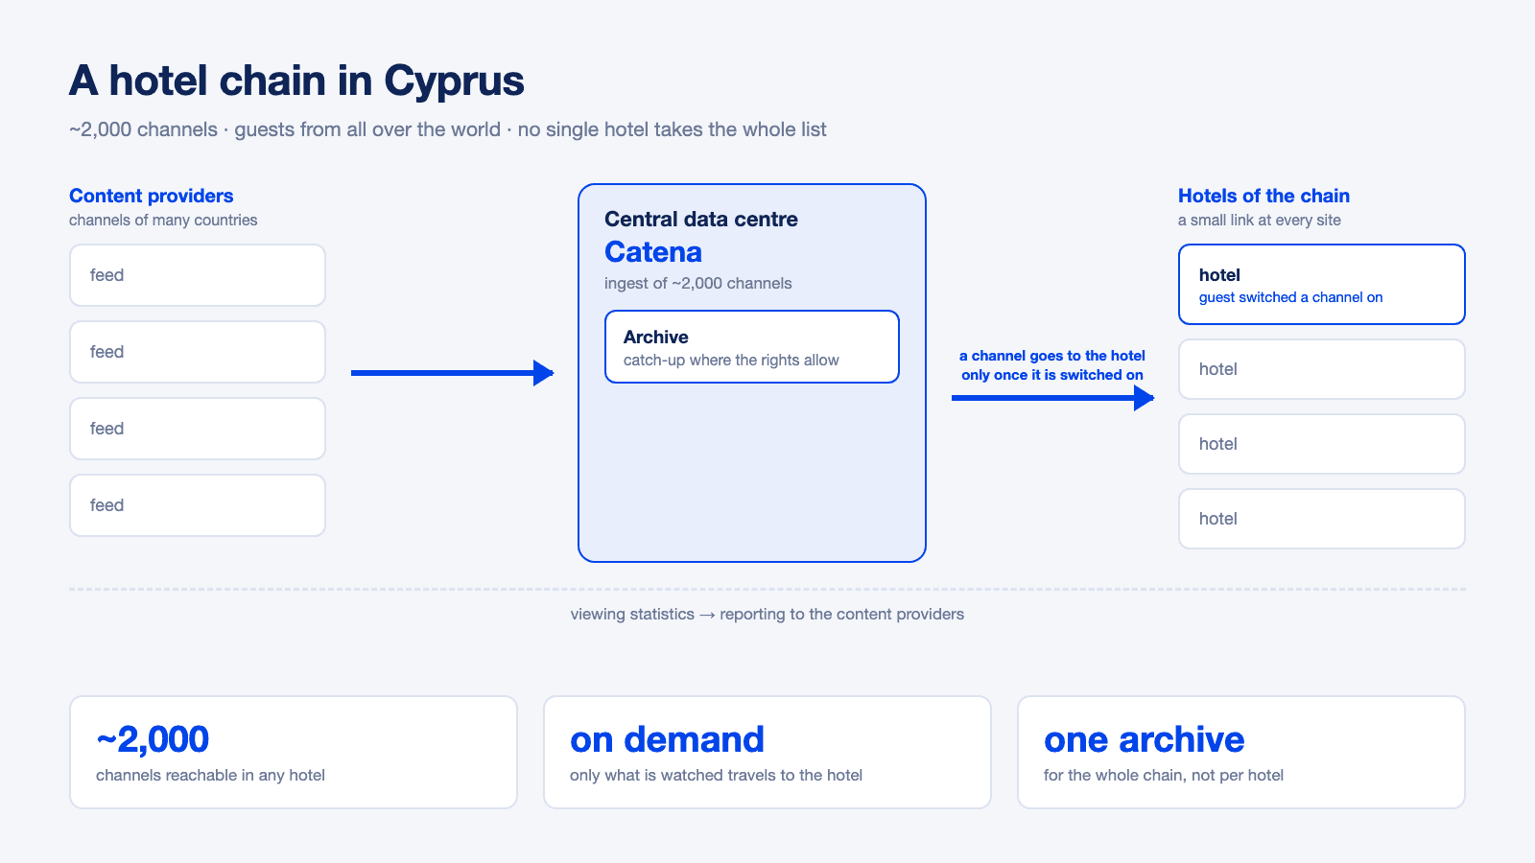Click the blue "Catena" name
The image size is (1535, 863).
[x=653, y=252]
